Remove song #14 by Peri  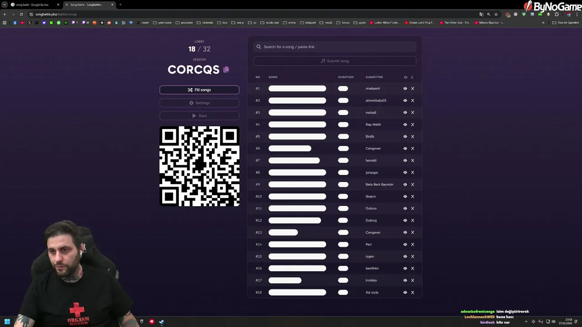412,244
